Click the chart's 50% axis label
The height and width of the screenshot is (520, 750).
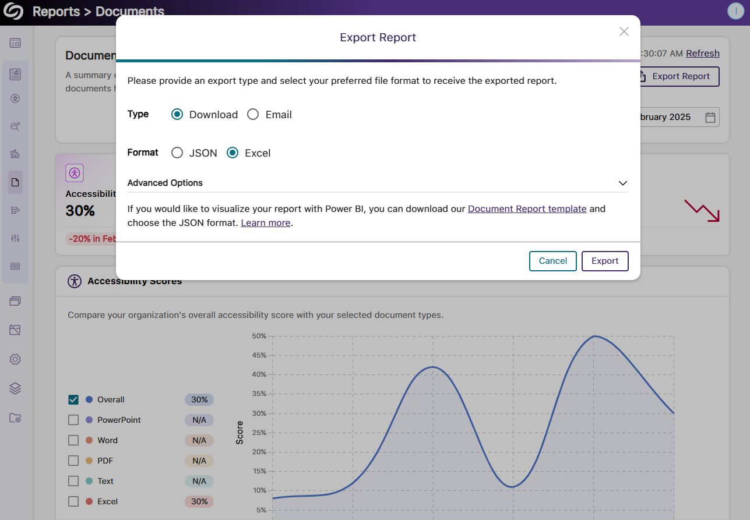[x=259, y=336]
